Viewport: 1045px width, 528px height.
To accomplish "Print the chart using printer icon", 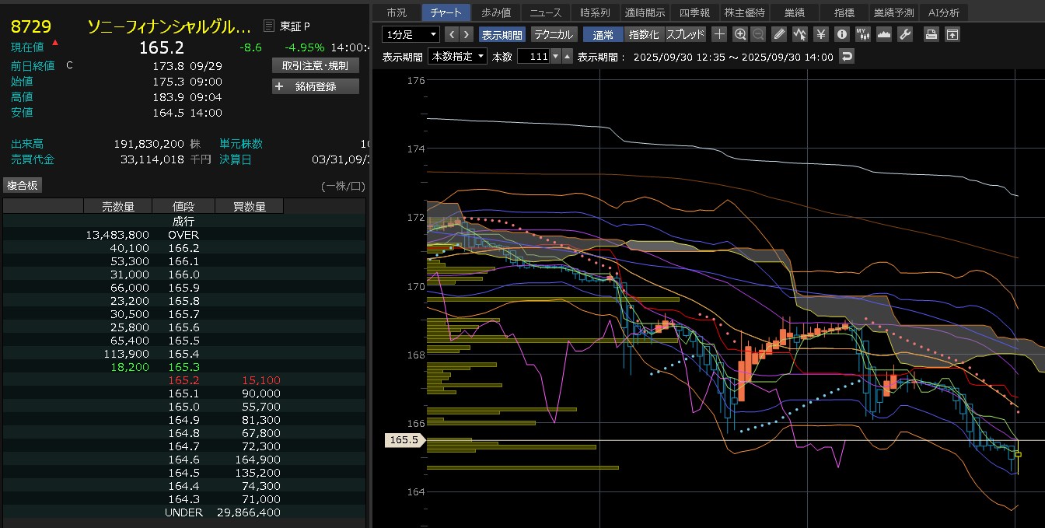I will (931, 34).
